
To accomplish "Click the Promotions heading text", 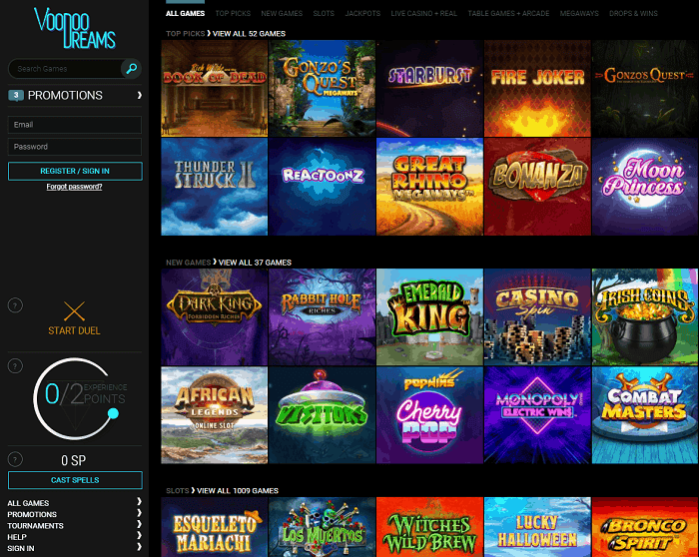I will coord(65,96).
